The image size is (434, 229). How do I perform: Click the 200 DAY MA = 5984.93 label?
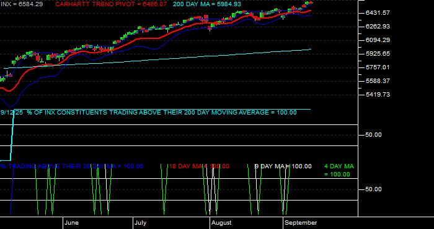coord(207,4)
